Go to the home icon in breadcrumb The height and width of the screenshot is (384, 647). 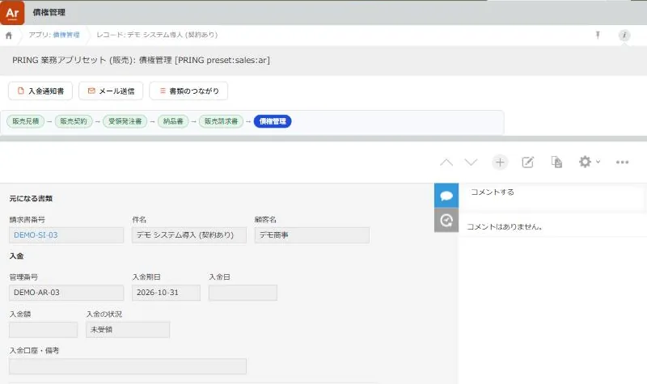(9, 36)
